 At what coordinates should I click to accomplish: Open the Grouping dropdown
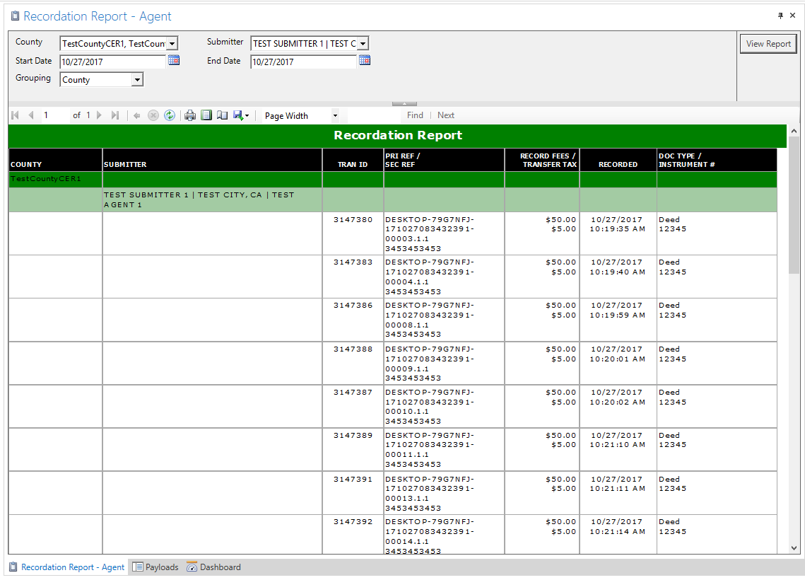coord(137,80)
